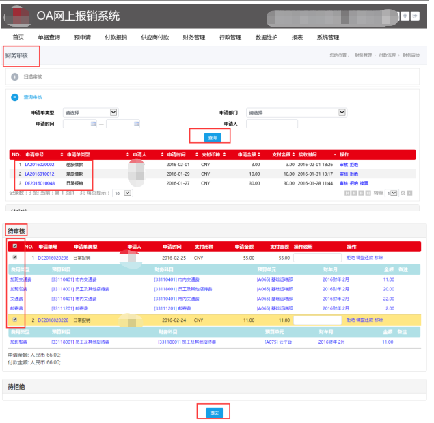Viewport: 434px width, 423px height.
Task: Go to the first page of results
Action: coord(347,193)
